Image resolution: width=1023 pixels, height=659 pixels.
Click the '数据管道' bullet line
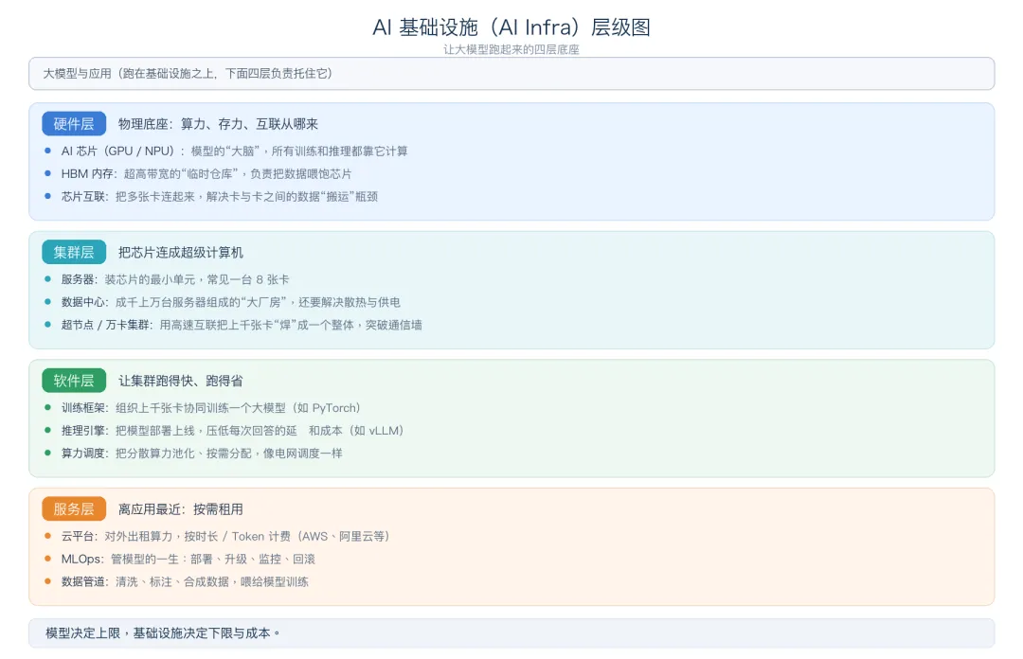pyautogui.click(x=185, y=582)
